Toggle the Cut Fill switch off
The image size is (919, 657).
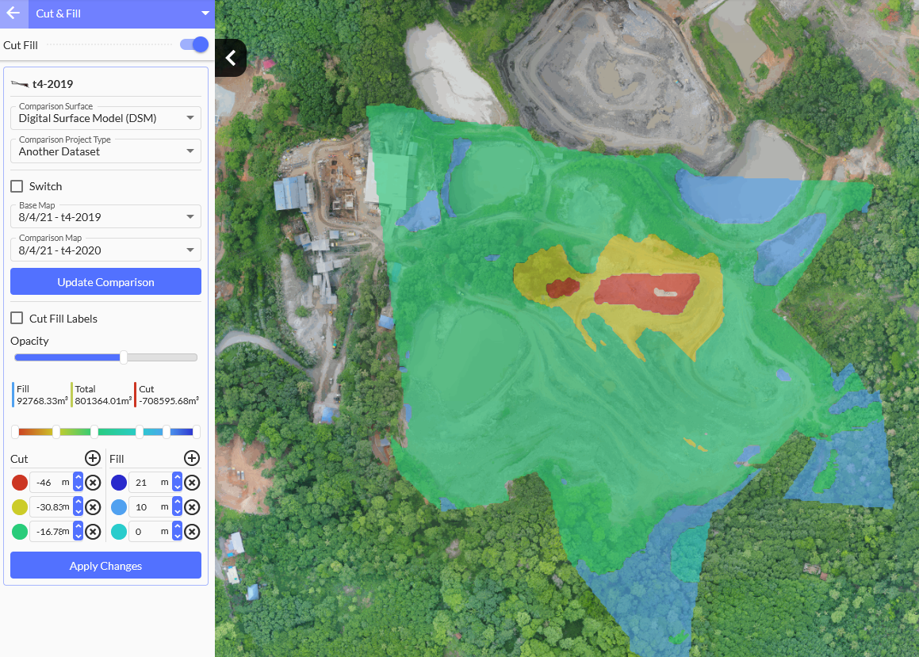point(194,45)
